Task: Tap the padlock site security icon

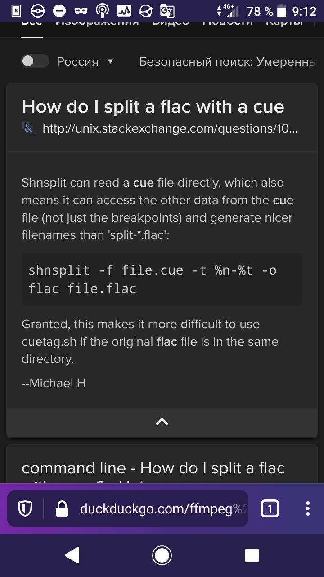Action: tap(62, 509)
